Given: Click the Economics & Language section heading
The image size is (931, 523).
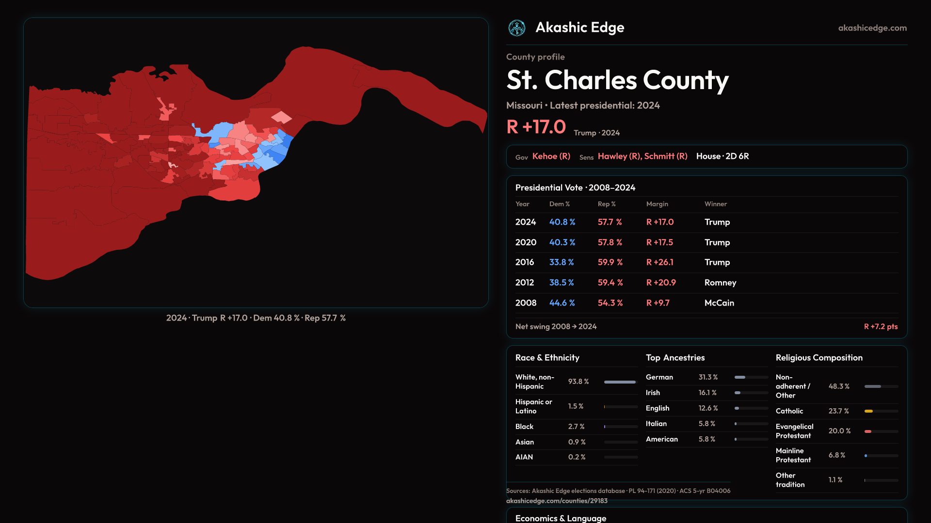Looking at the screenshot, I should click(x=561, y=518).
